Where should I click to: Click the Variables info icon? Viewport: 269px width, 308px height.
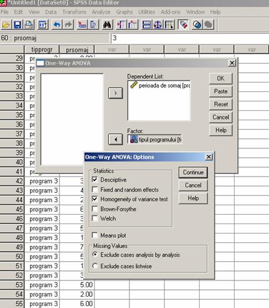point(93,25)
